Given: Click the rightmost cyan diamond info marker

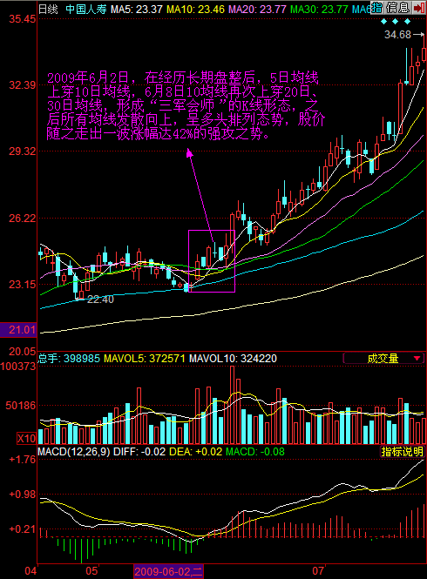Looking at the screenshot, I should click(407, 22).
